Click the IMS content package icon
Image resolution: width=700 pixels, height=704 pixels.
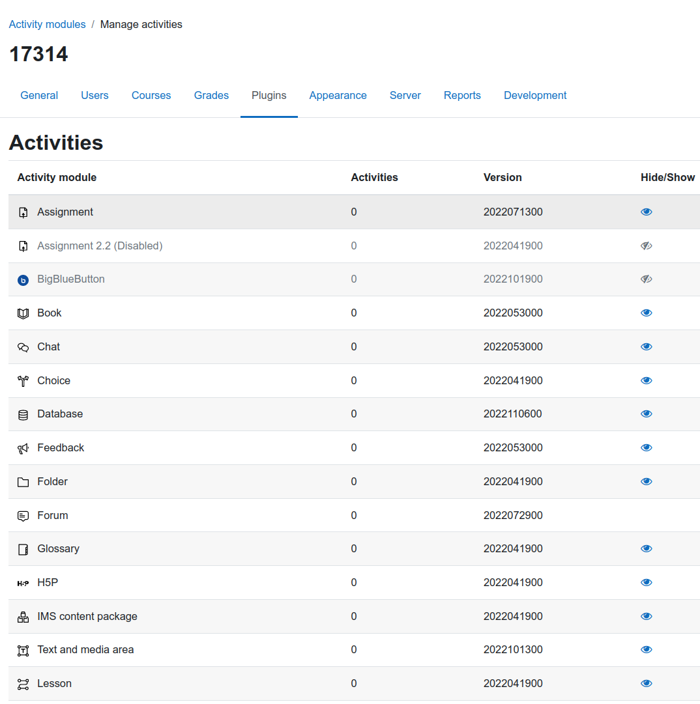23,617
